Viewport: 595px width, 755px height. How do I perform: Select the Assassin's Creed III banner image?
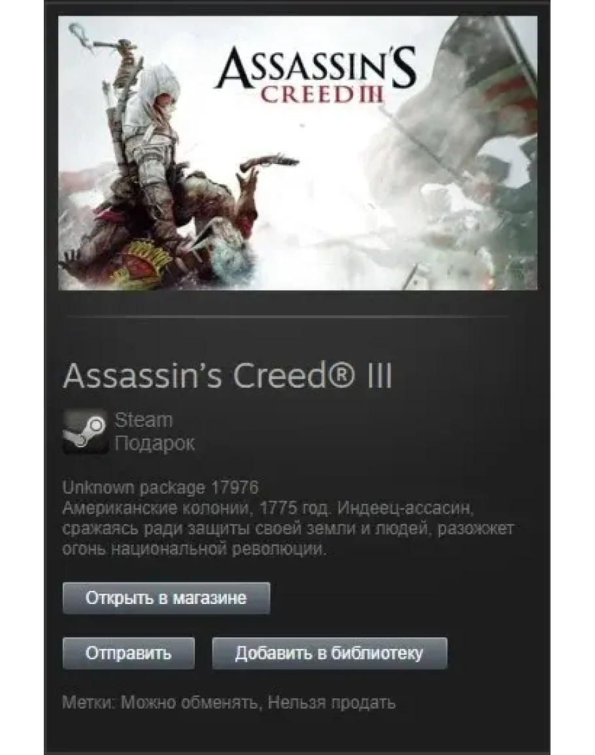tap(297, 153)
